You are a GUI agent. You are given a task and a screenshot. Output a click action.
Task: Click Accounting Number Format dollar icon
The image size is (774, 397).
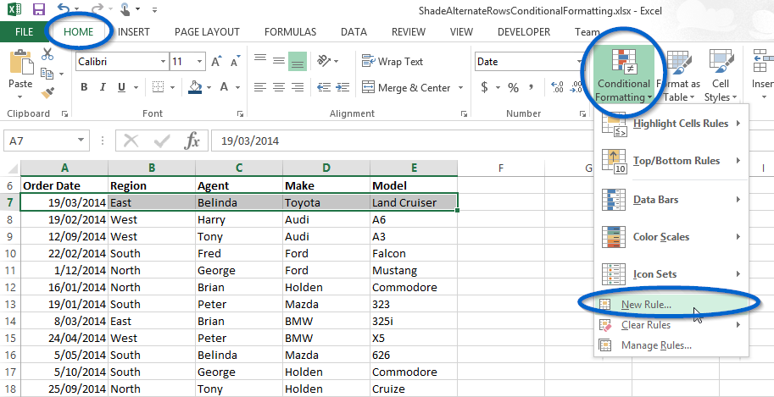tap(484, 87)
